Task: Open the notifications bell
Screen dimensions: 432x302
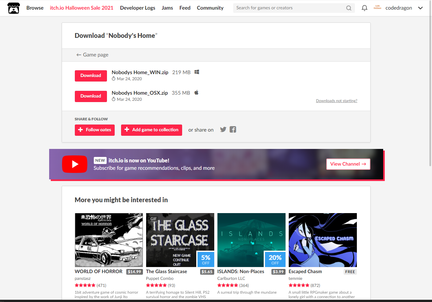Action: 364,8
